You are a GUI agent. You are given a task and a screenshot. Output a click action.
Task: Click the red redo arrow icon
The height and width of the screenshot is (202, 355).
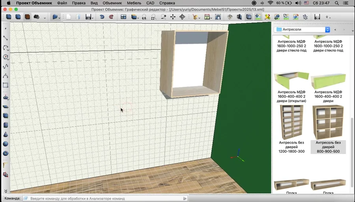(111, 17)
